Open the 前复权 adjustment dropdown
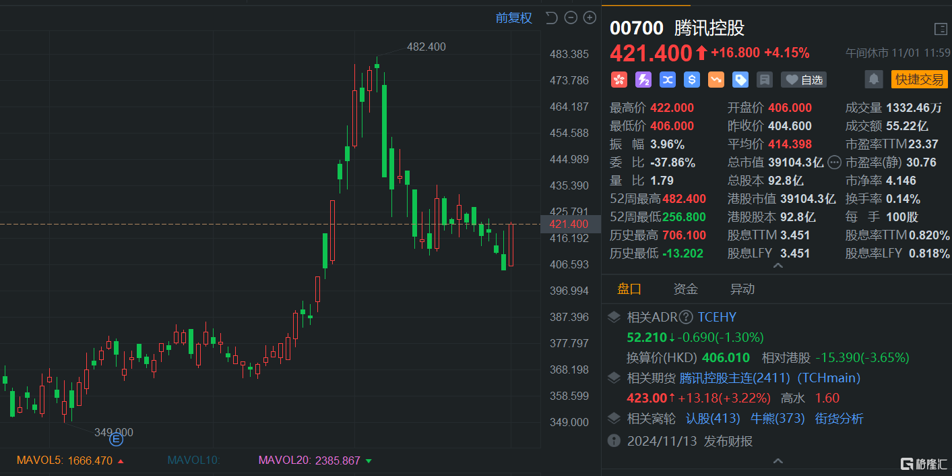 (x=514, y=18)
